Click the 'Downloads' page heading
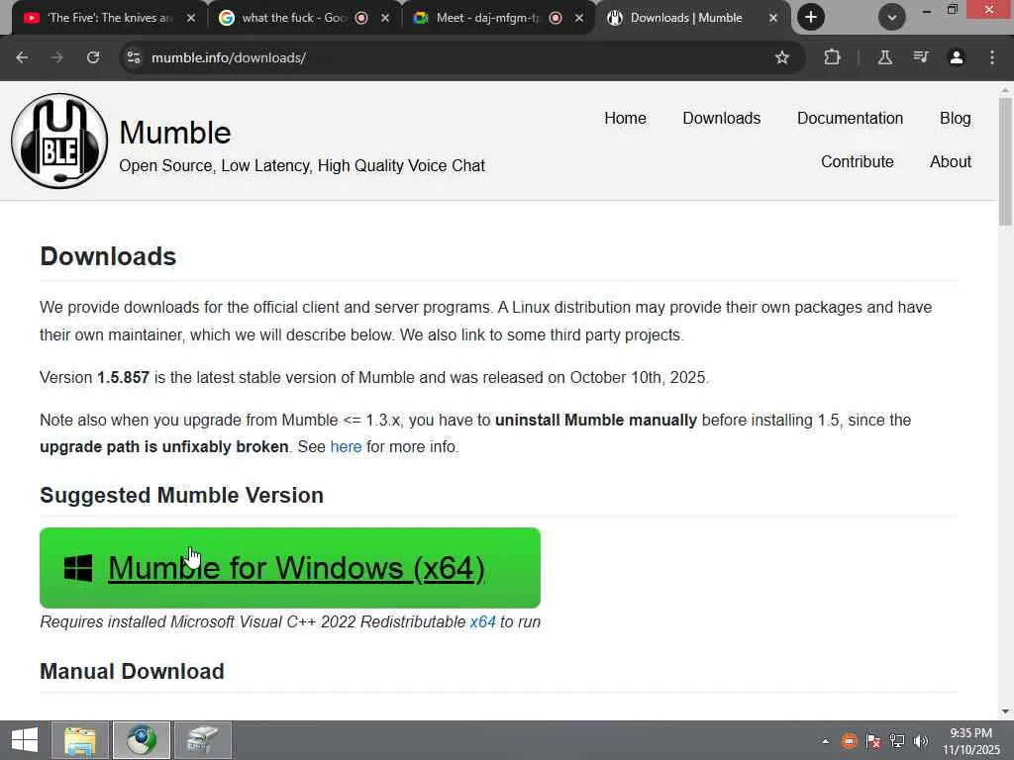This screenshot has width=1014, height=760. [108, 256]
